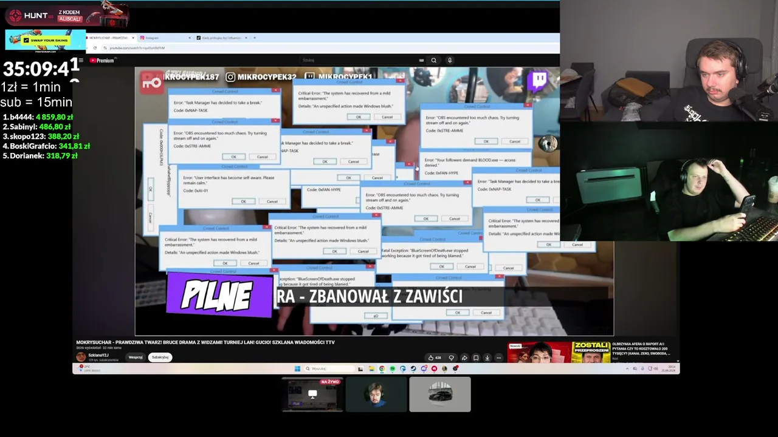Focus the browser address bar with youtube.com URL
The width and height of the screenshot is (778, 437).
(328, 47)
